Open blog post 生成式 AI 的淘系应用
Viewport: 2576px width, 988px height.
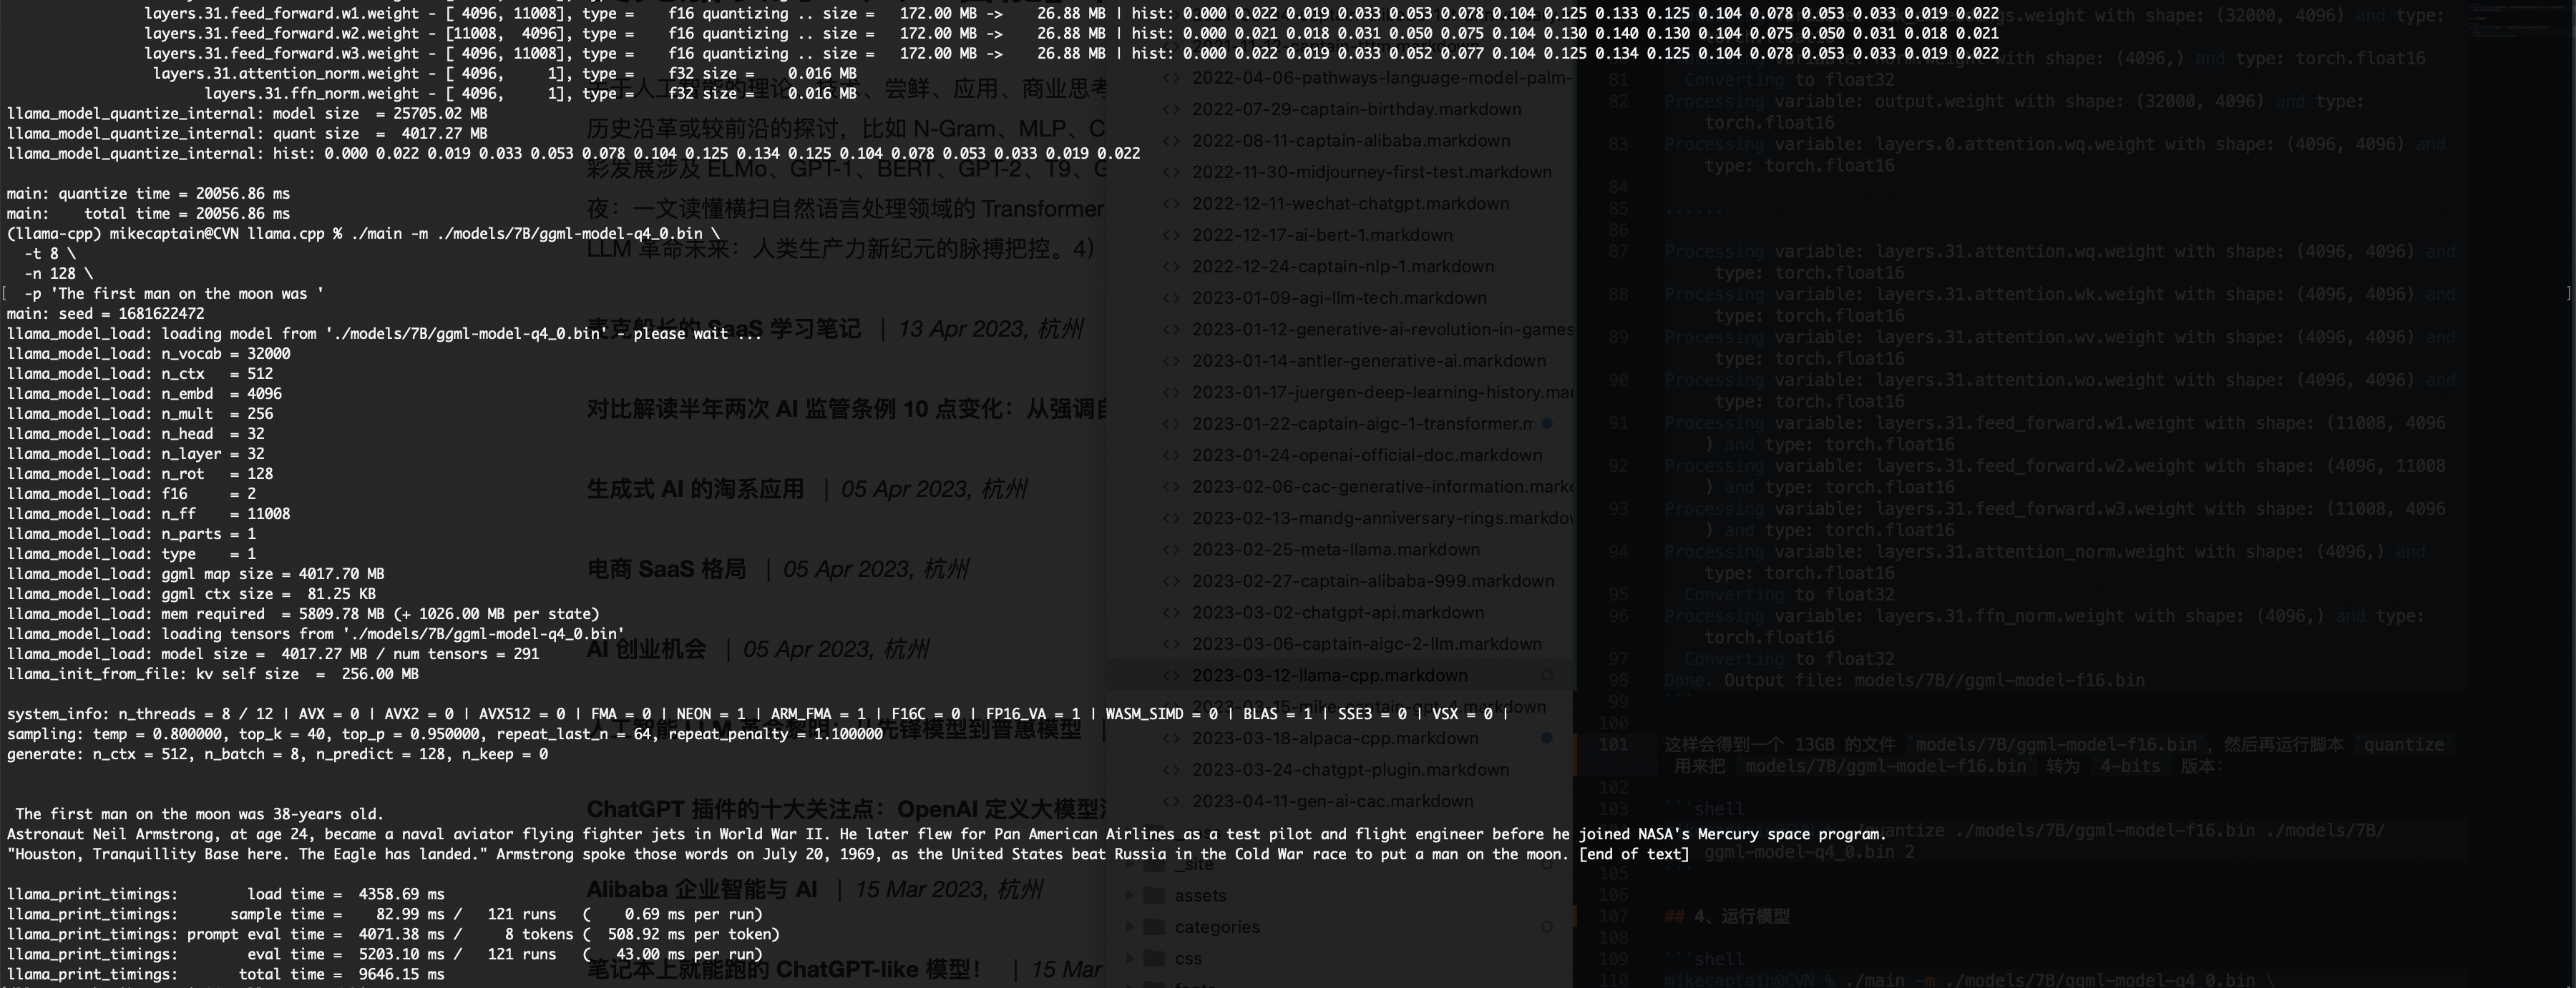click(695, 488)
